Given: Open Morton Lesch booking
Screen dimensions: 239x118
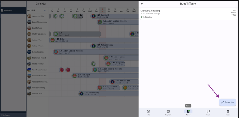Looking at the screenshot, I should pyautogui.click(x=121, y=58).
